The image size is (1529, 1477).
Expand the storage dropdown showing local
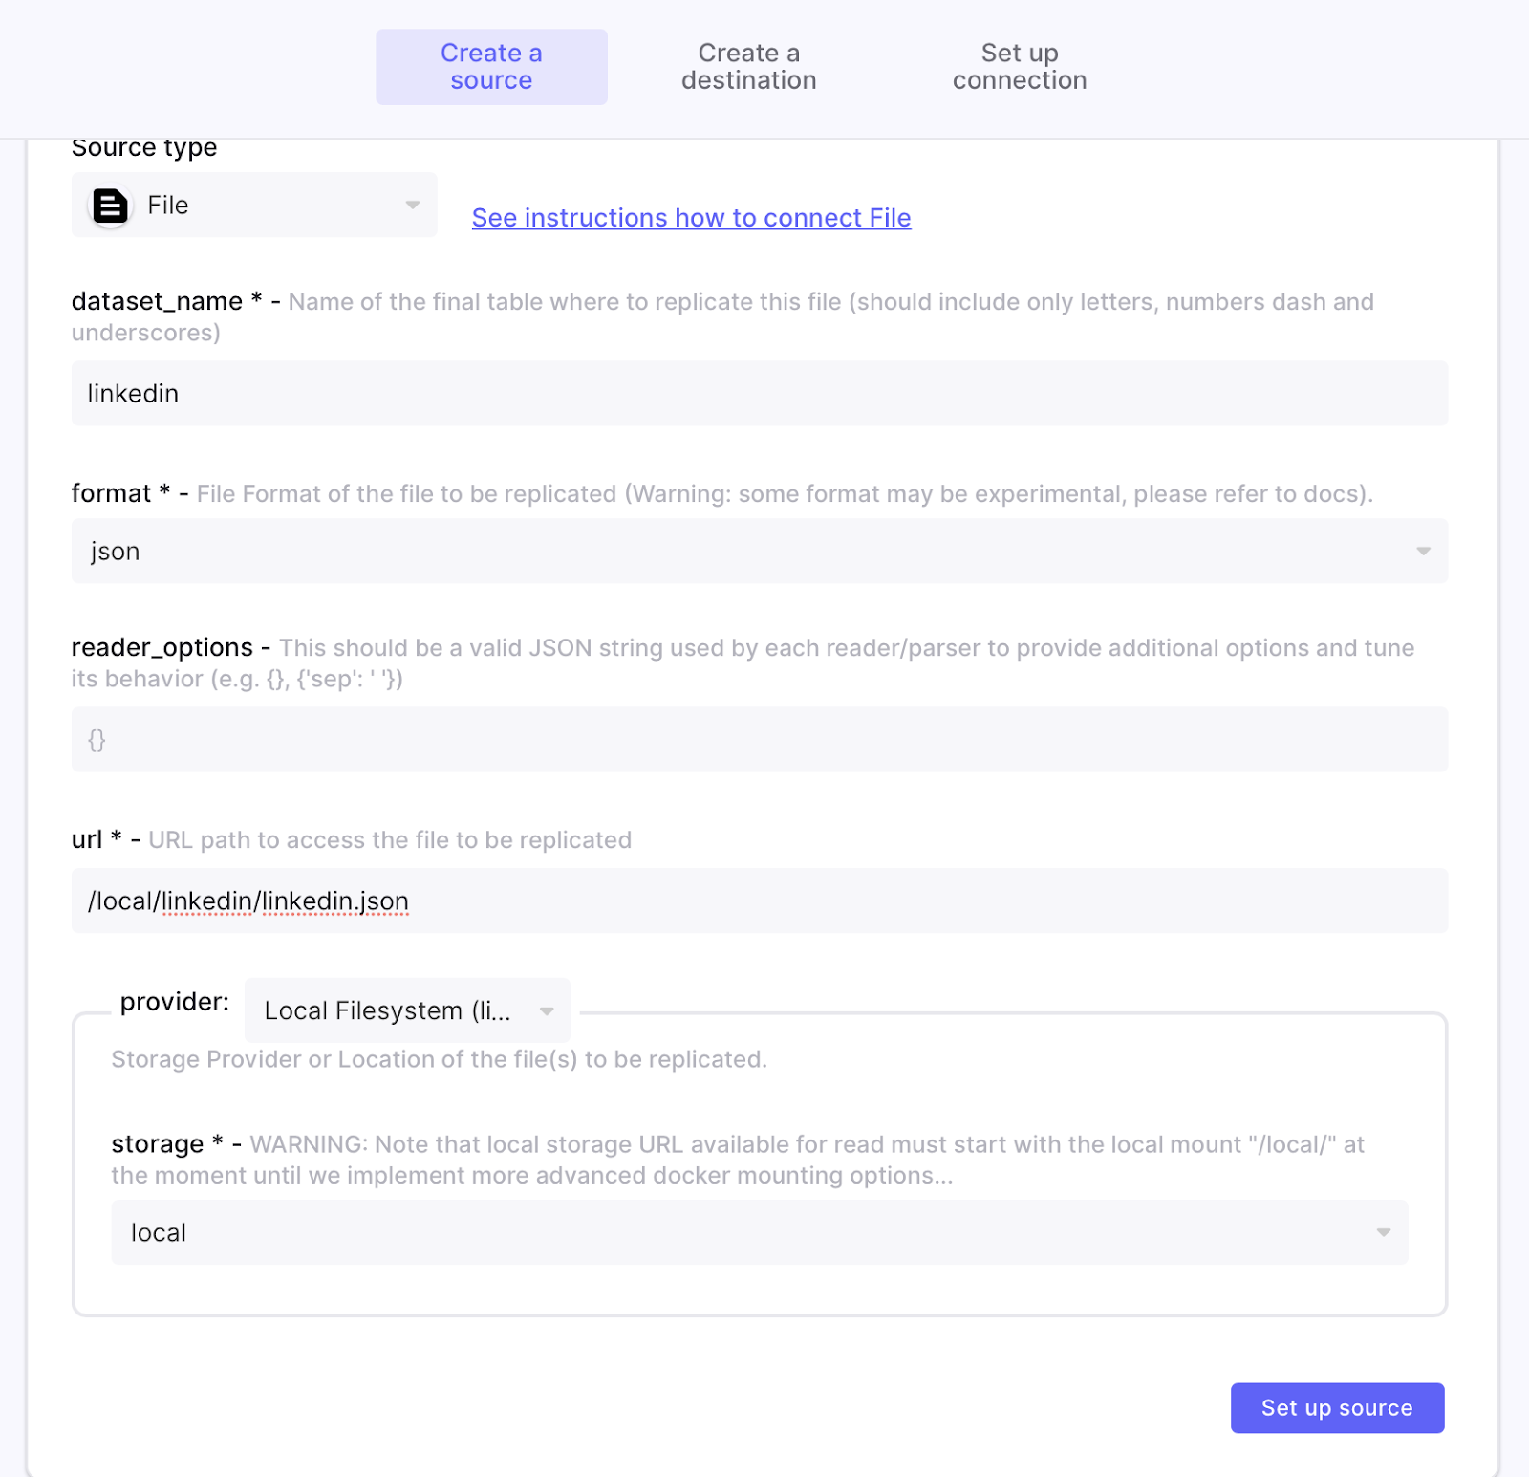[x=759, y=1232]
